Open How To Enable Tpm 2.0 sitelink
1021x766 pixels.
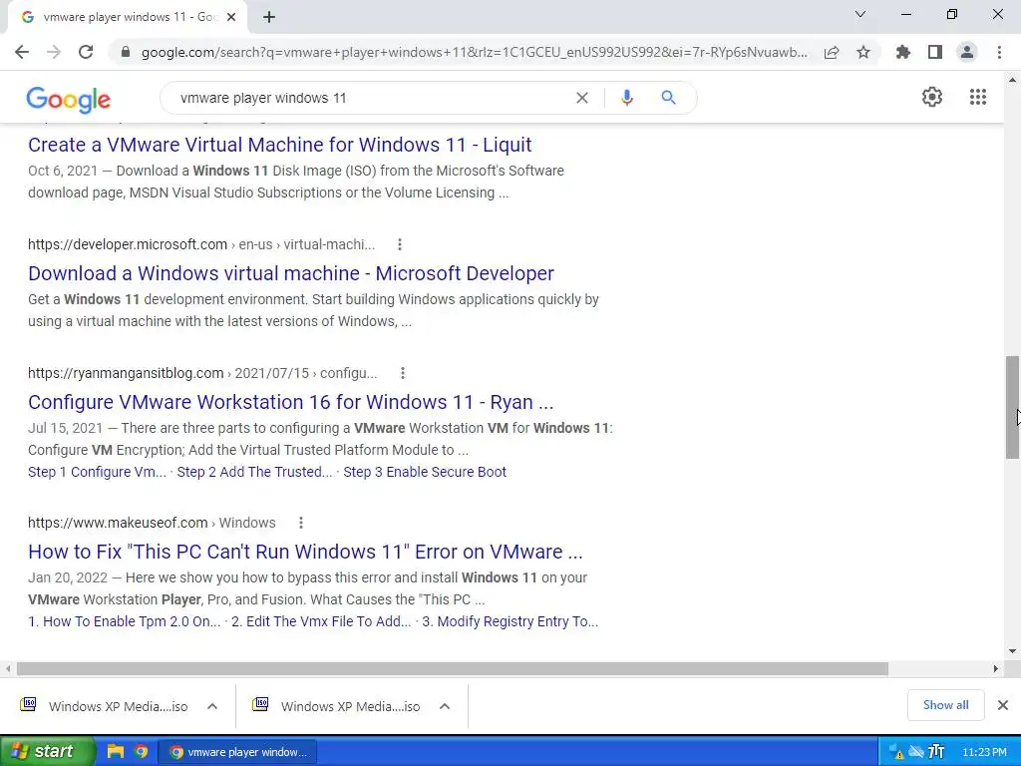(125, 622)
